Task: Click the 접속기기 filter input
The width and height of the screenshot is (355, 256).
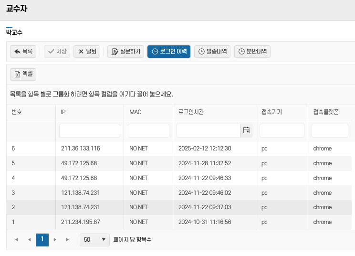Action: pyautogui.click(x=282, y=130)
